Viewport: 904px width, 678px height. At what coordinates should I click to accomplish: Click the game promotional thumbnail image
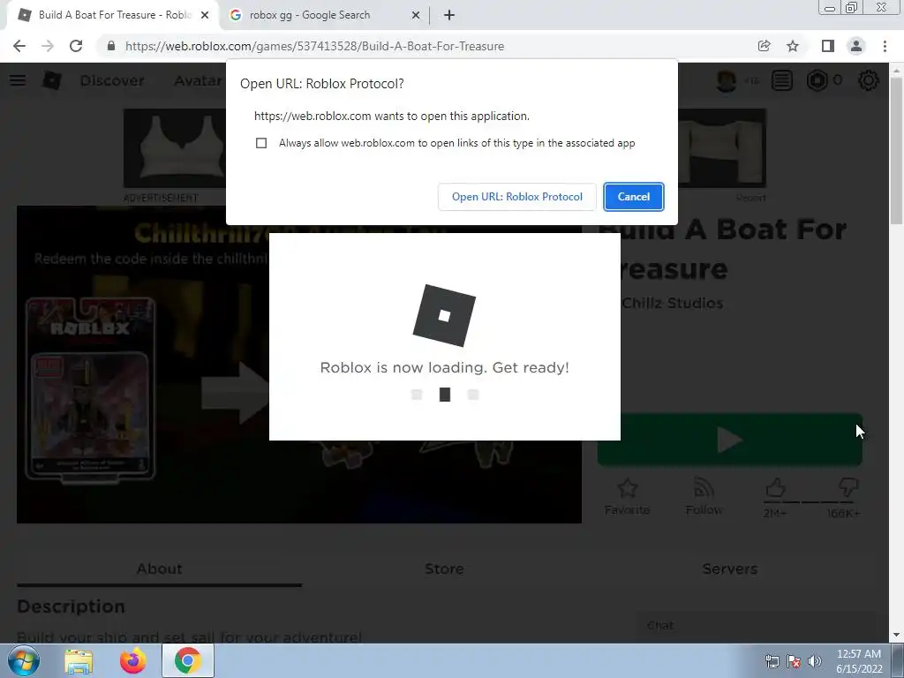(x=298, y=365)
